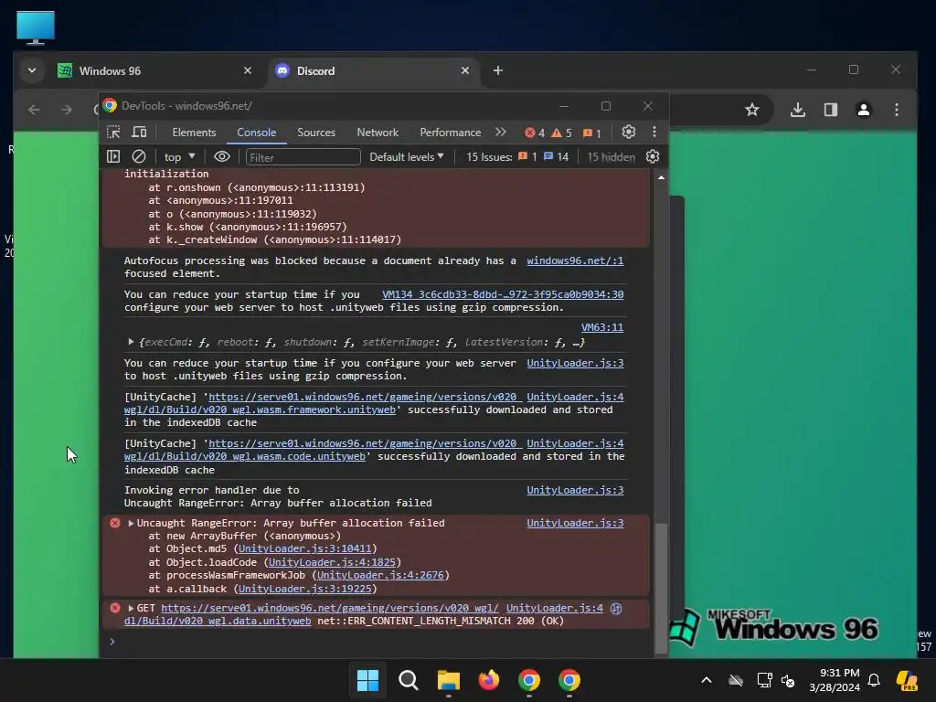Close the Windows 96 browser tab
Image resolution: width=936 pixels, height=702 pixels.
(x=248, y=70)
